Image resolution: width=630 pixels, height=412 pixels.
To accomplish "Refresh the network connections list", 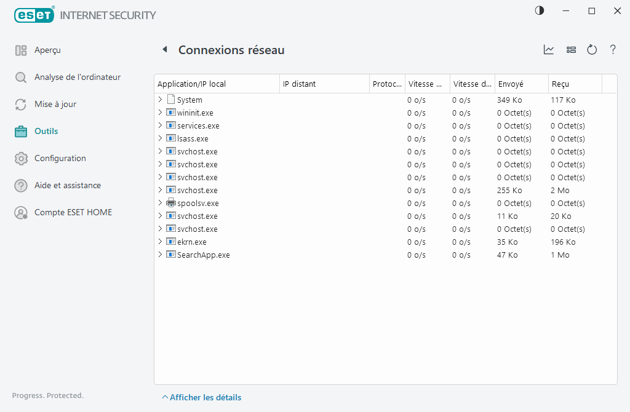I will pyautogui.click(x=592, y=50).
